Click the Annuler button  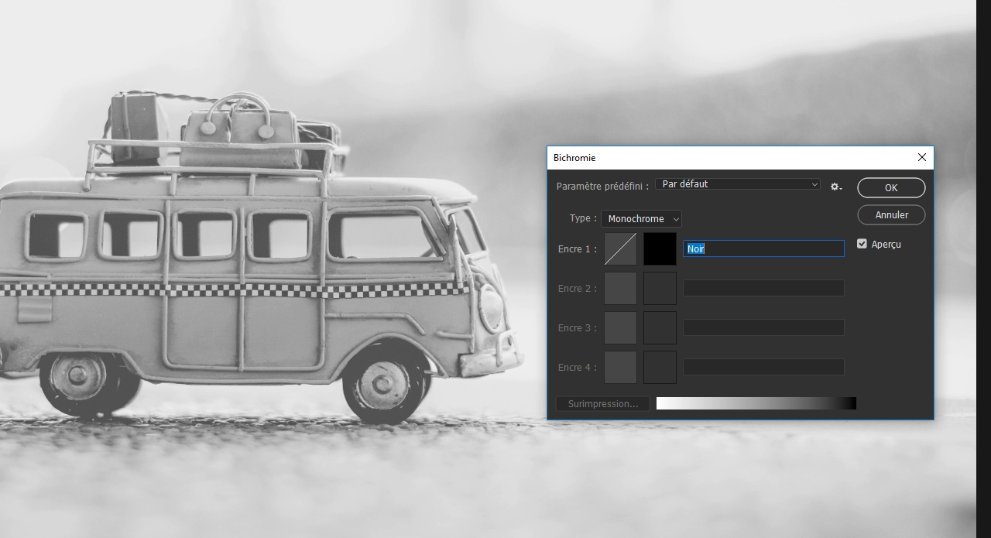click(891, 214)
